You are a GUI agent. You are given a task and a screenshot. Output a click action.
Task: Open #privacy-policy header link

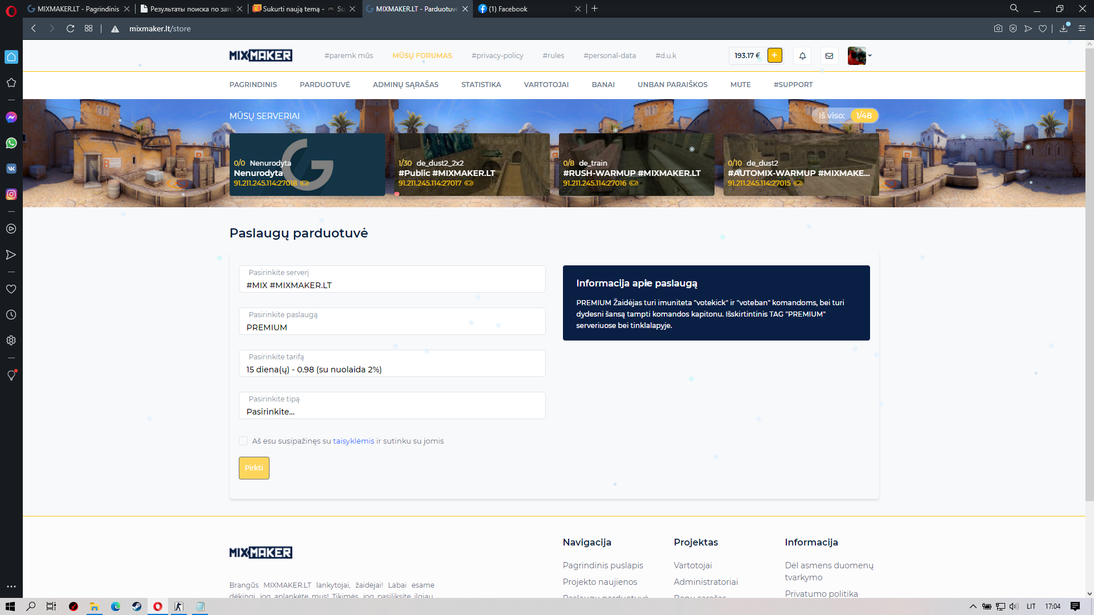click(x=497, y=56)
